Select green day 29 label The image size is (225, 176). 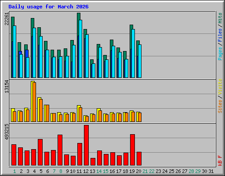(198, 171)
